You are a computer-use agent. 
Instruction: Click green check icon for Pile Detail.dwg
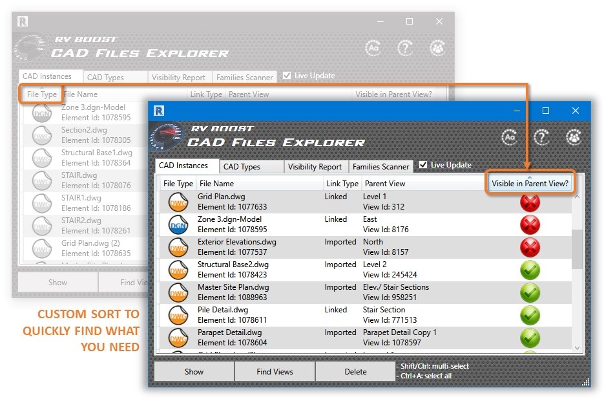pos(530,316)
